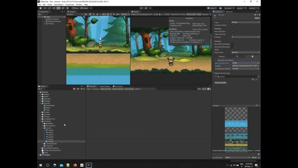Click the Console Collapse button
The image size is (298, 168).
95,89
